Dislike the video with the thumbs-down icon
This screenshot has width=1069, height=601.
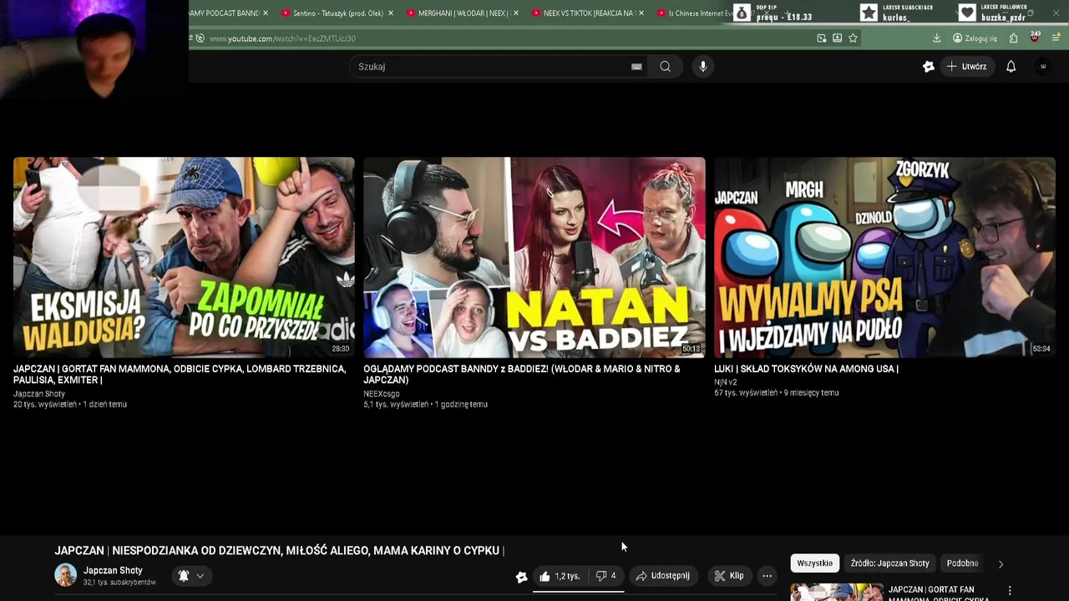click(606, 576)
